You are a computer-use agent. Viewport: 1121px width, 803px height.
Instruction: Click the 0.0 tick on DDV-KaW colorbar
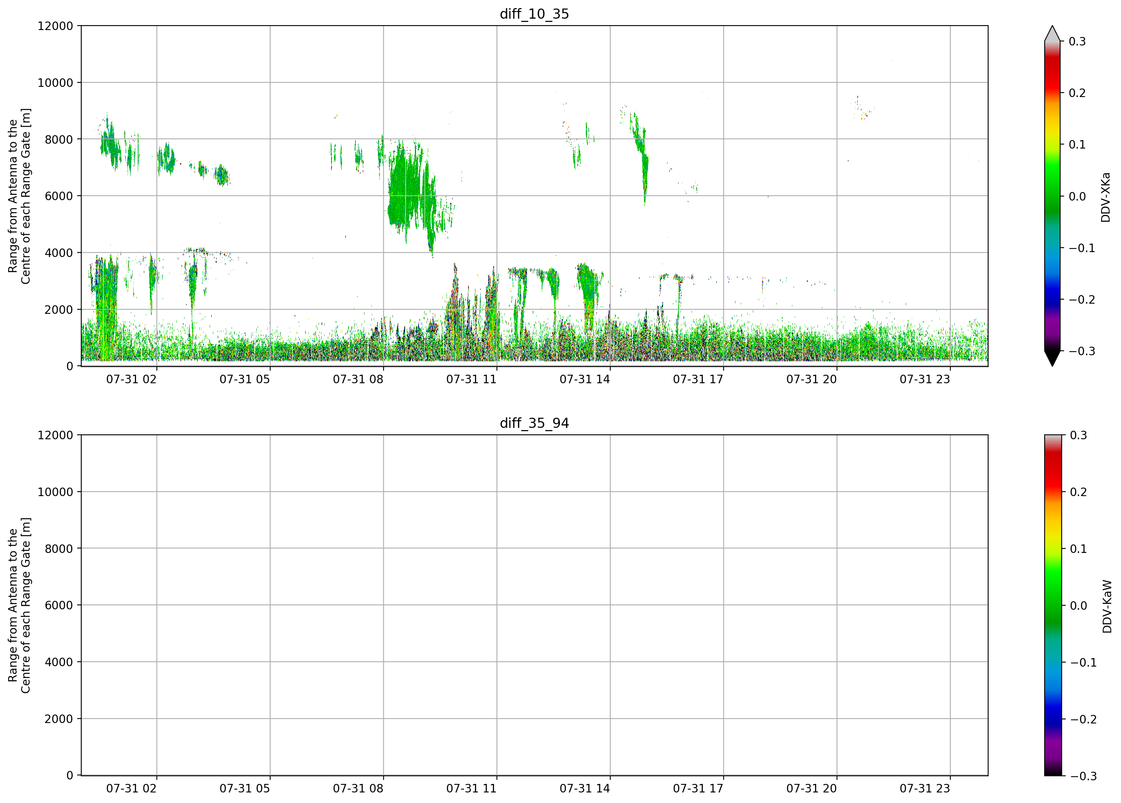1078,606
